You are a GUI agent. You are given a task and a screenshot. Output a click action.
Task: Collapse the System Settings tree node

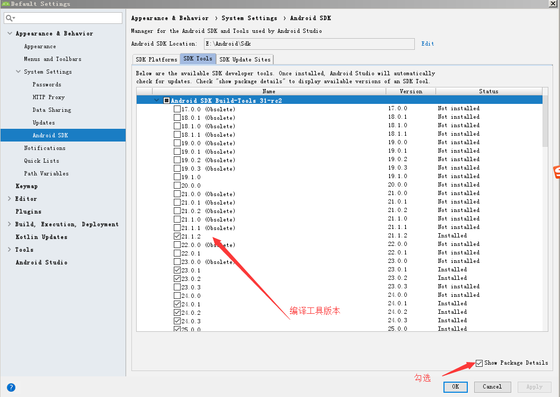coord(18,72)
